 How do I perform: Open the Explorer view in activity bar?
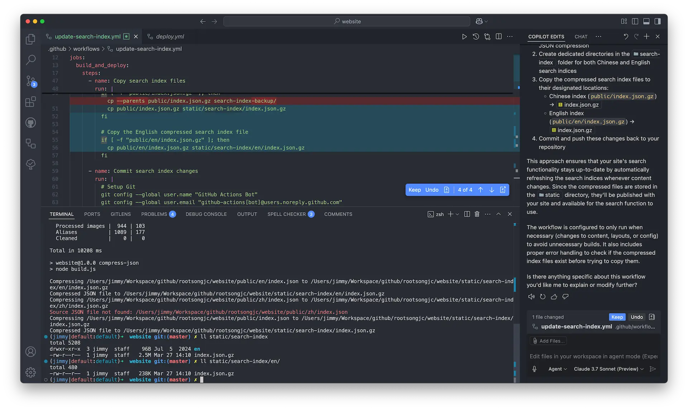30,39
